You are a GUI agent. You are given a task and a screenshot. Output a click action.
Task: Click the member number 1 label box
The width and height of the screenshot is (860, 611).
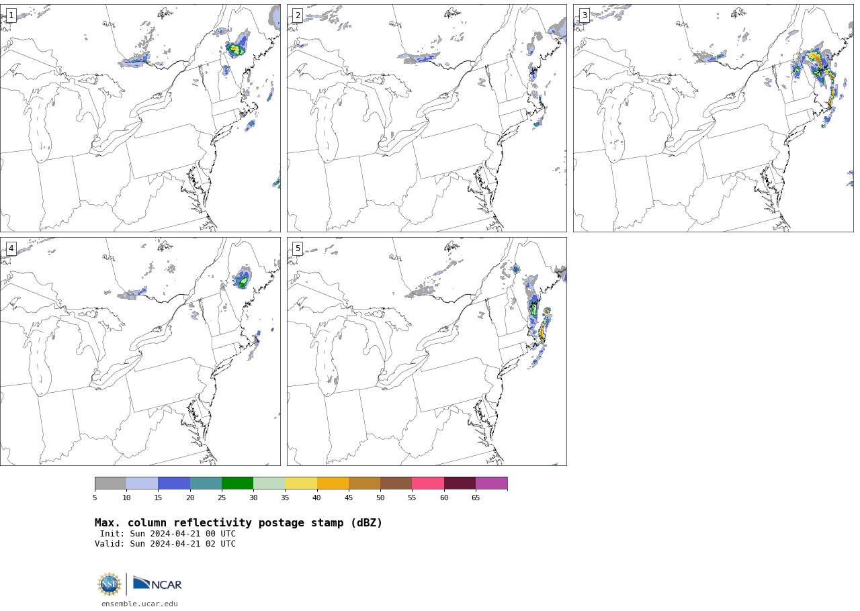[x=11, y=15]
